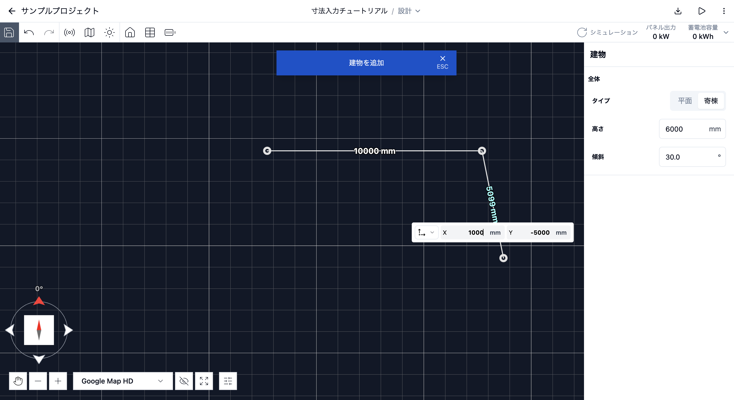The width and height of the screenshot is (734, 400).
Task: Open the Google Map HD dropdown
Action: (x=123, y=381)
